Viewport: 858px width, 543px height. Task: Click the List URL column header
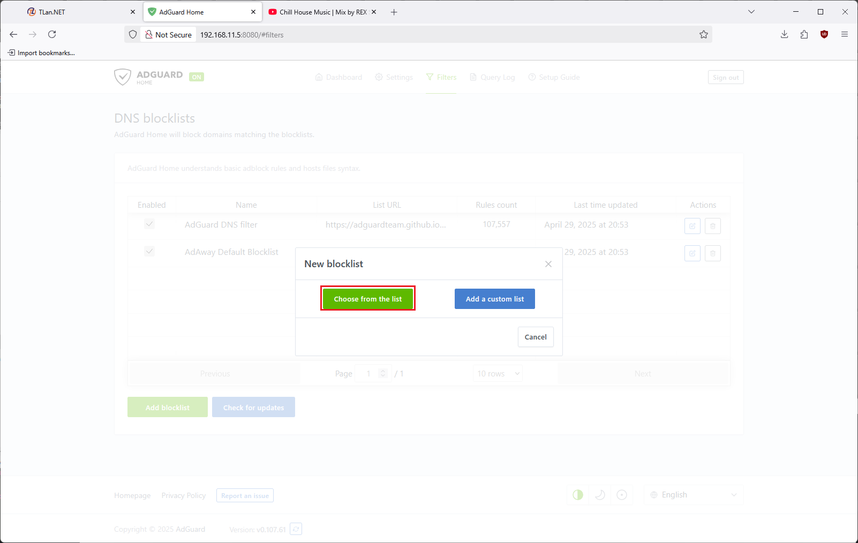click(387, 205)
